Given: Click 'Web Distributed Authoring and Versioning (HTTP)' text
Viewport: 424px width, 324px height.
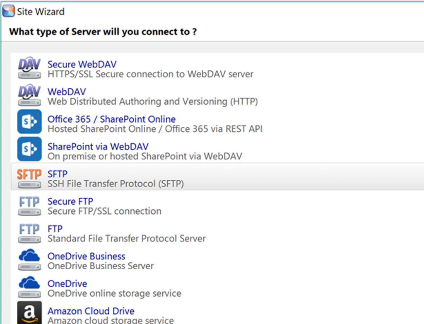Looking at the screenshot, I should tap(152, 102).
